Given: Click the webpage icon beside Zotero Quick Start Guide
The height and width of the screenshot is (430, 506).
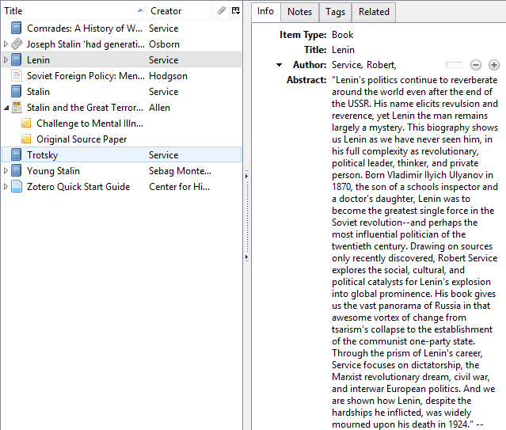Looking at the screenshot, I should click(x=17, y=186).
